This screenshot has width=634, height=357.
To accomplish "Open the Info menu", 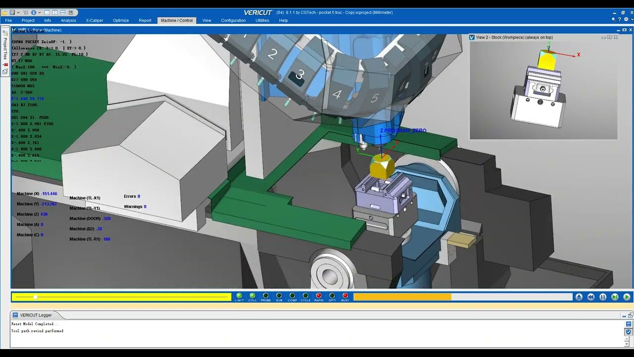I will coord(48,20).
